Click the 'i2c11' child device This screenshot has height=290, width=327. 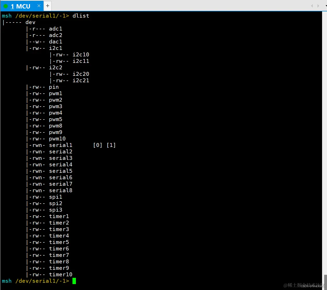pos(69,61)
